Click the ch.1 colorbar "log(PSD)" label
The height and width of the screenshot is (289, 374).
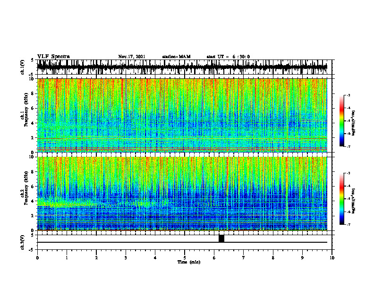[354, 123]
